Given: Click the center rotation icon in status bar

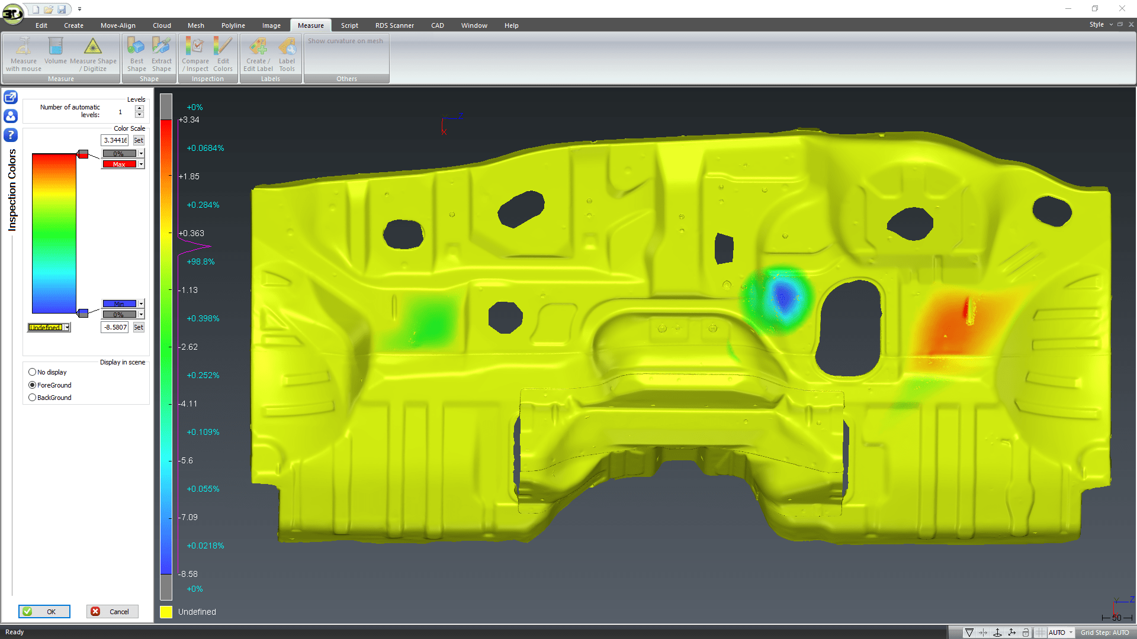Looking at the screenshot, I should click(984, 632).
